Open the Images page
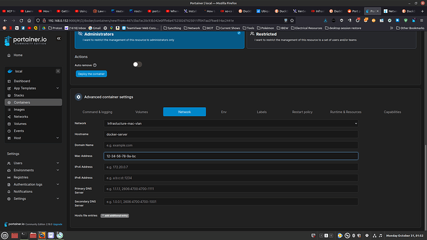 point(19,109)
